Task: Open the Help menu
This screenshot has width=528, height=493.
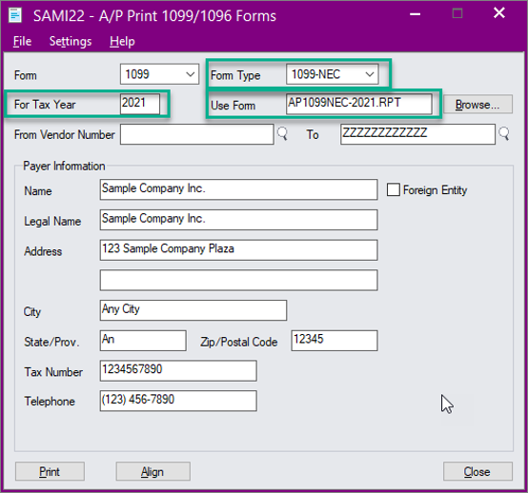Action: pos(122,41)
